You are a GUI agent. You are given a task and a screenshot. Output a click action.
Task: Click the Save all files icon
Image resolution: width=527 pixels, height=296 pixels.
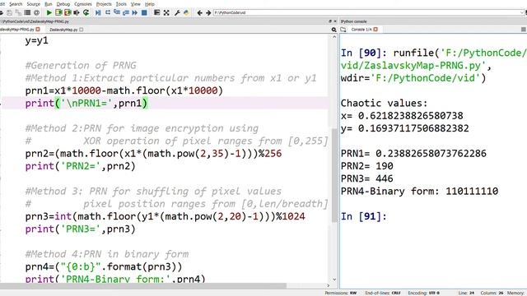pos(18,13)
